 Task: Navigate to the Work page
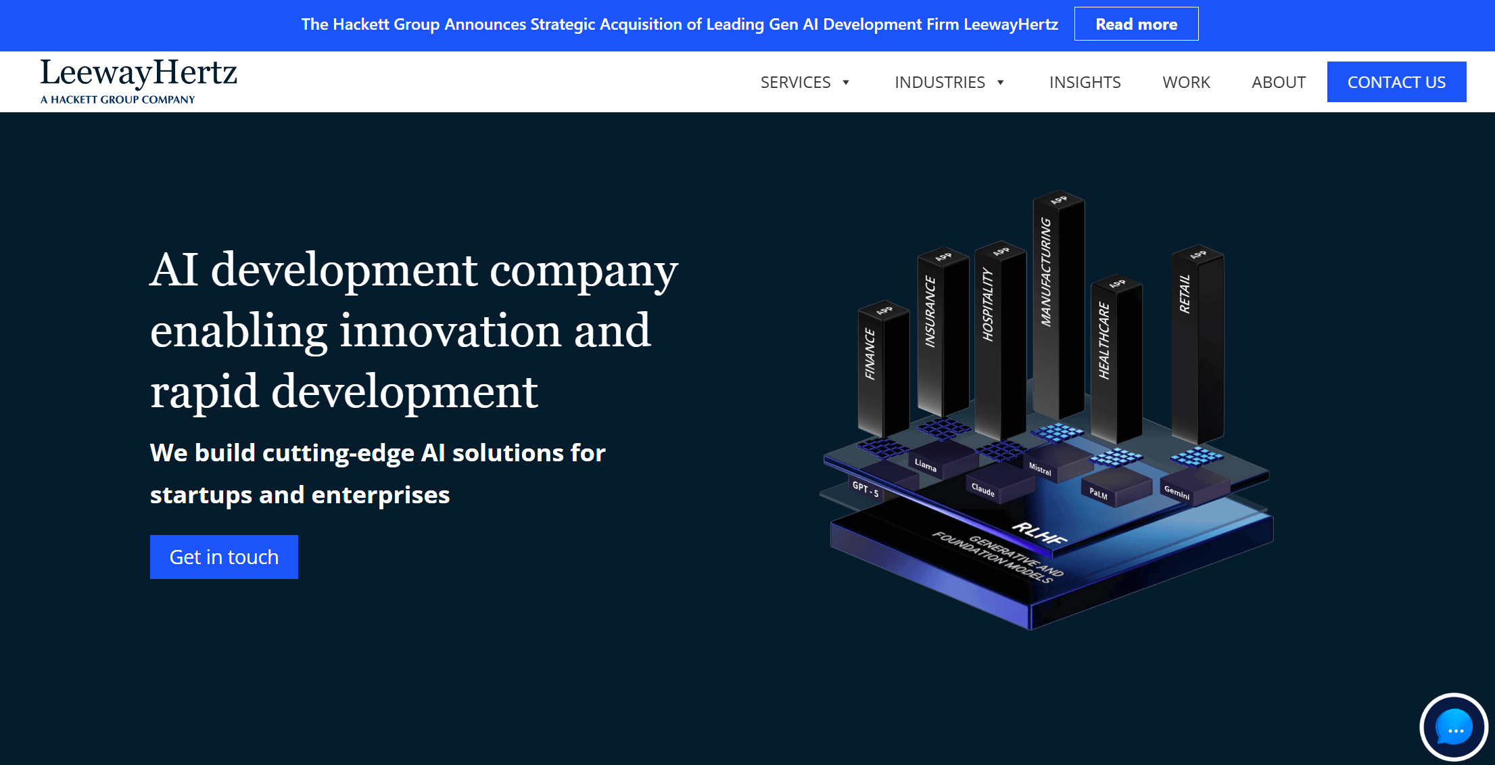(x=1186, y=83)
